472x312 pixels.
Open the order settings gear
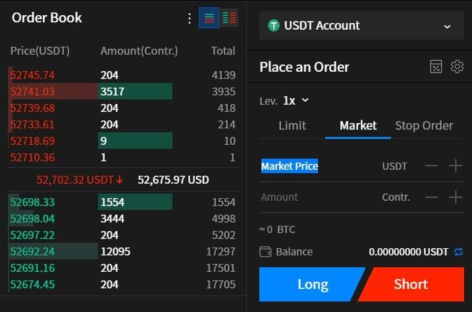[457, 66]
